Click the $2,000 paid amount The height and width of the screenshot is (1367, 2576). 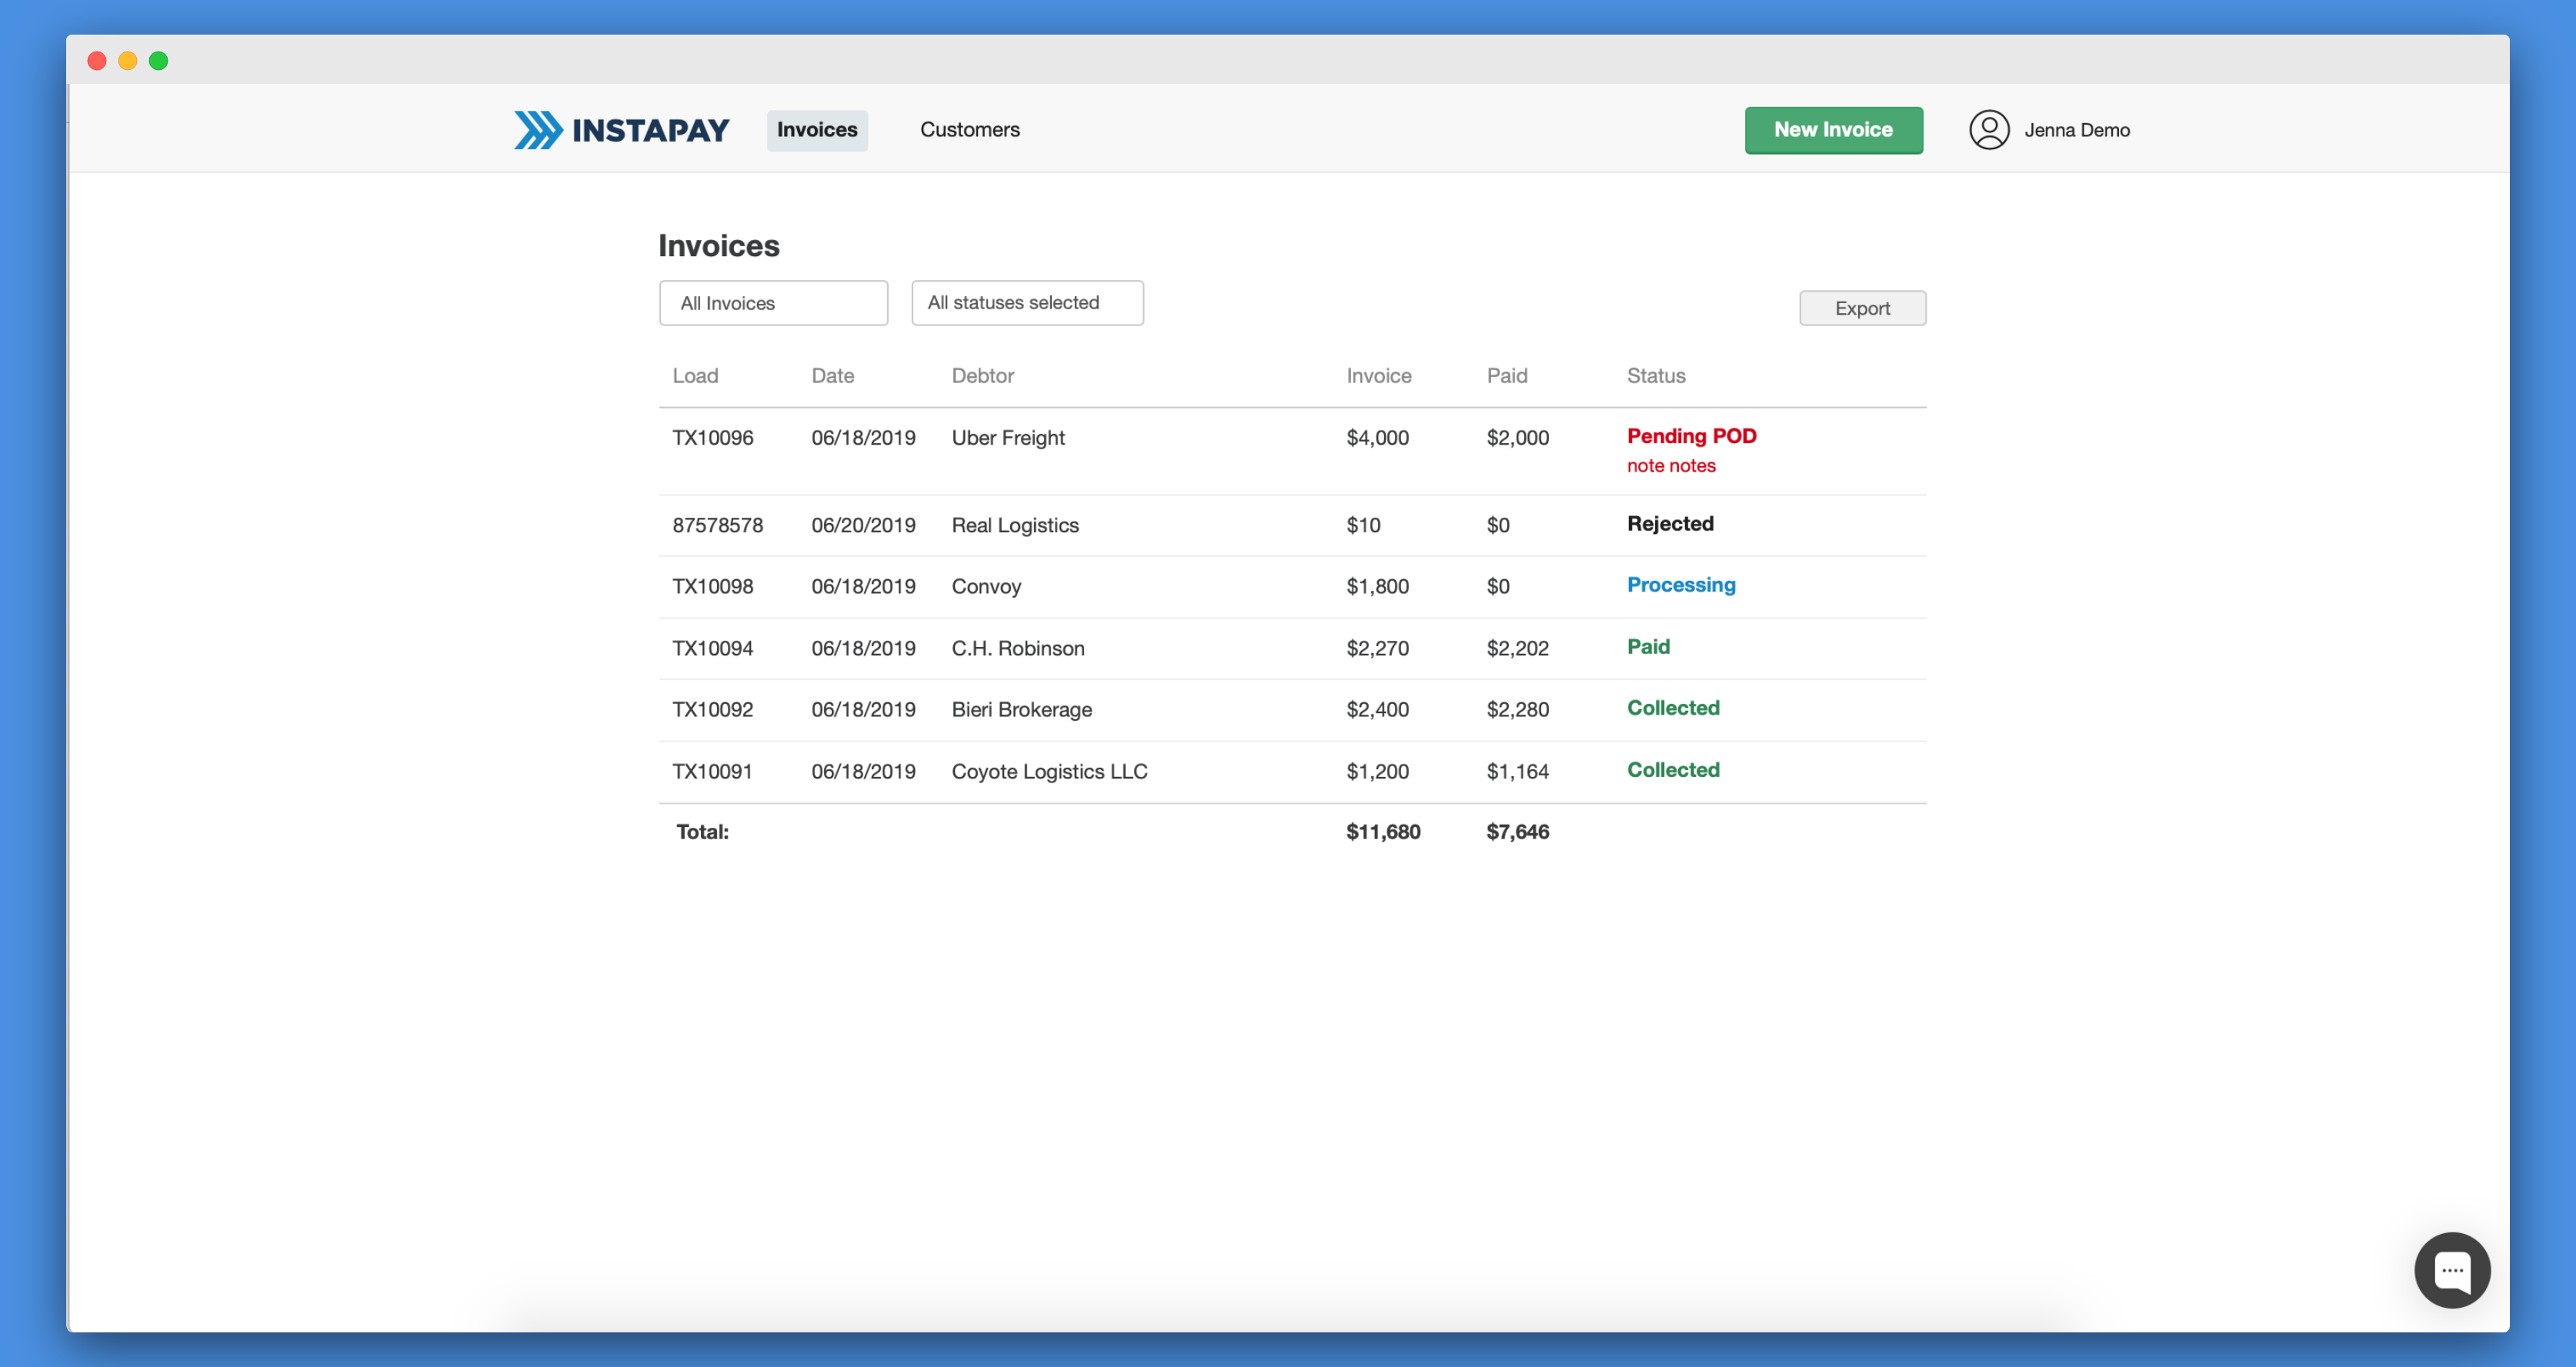tap(1517, 438)
